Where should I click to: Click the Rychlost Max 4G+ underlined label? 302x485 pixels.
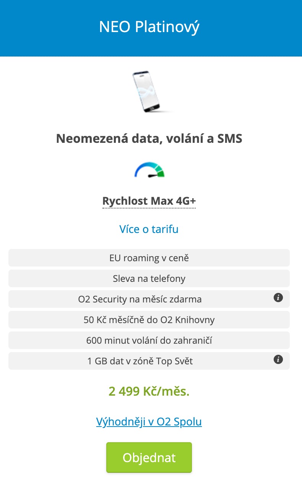pos(149,201)
